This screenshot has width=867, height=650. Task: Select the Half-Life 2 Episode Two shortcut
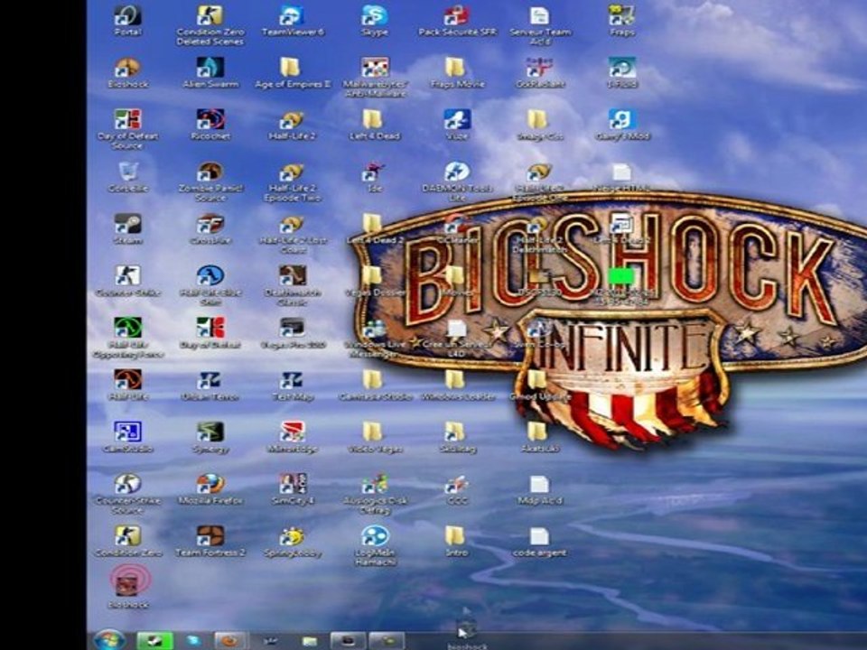pyautogui.click(x=292, y=181)
